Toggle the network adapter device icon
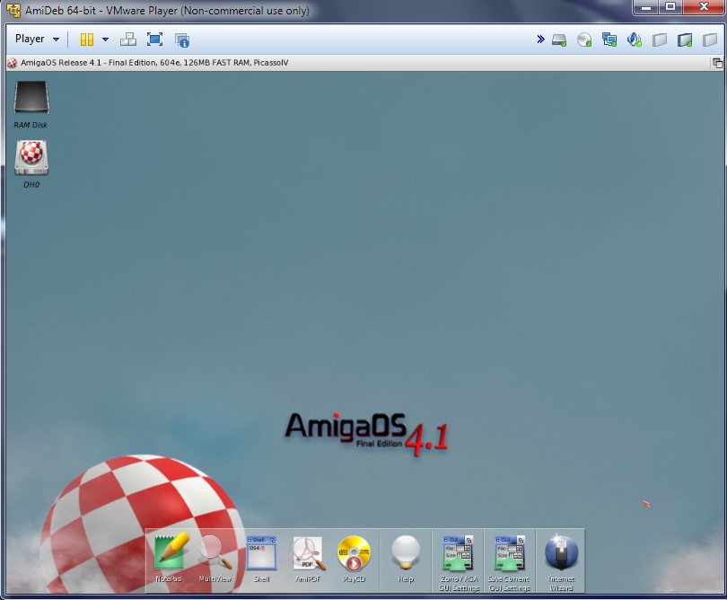727x600 pixels. (609, 40)
